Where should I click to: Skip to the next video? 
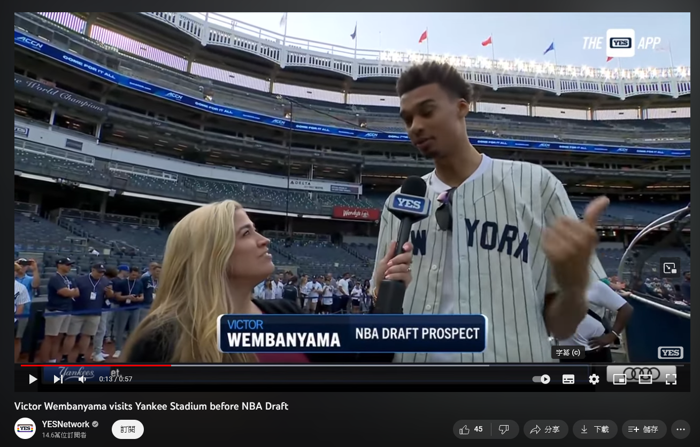tap(58, 379)
